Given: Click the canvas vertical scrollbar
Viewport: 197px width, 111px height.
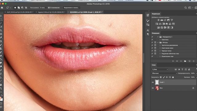Looking at the screenshot, I should pyautogui.click(x=144, y=58).
